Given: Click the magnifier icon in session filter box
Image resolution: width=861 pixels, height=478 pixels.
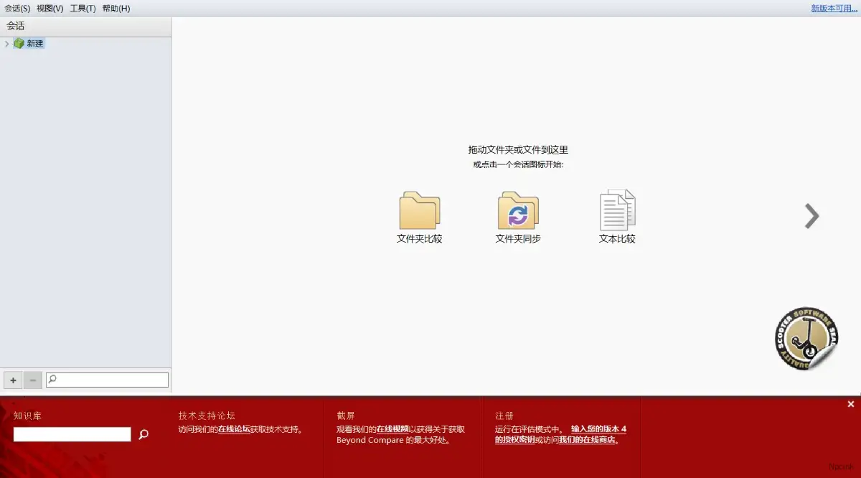Looking at the screenshot, I should coord(51,380).
